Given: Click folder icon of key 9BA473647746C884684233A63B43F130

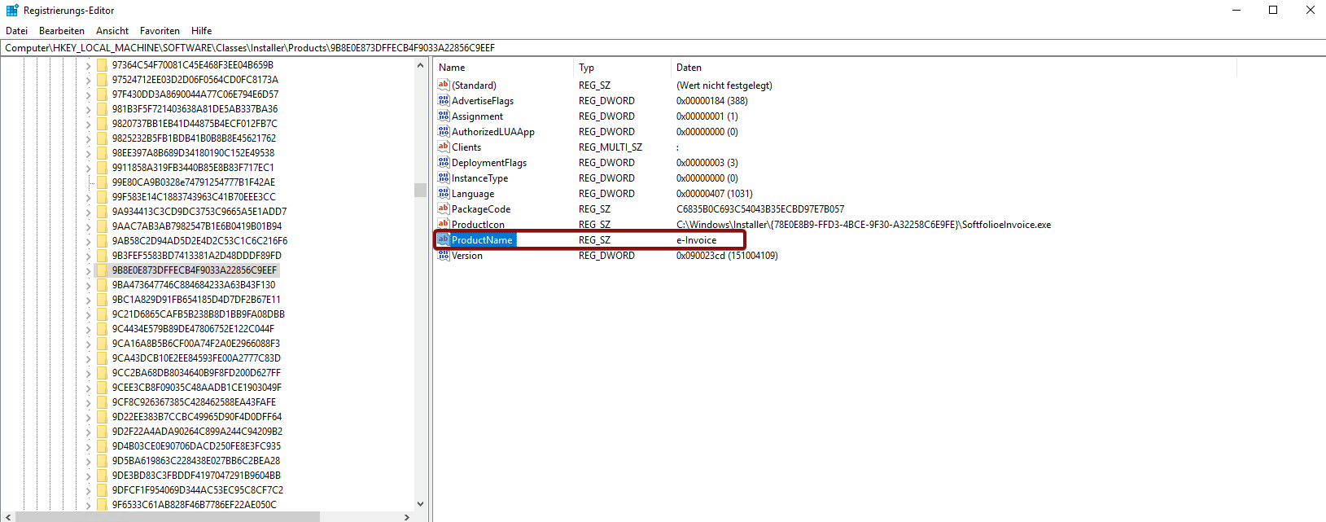Looking at the screenshot, I should (102, 285).
